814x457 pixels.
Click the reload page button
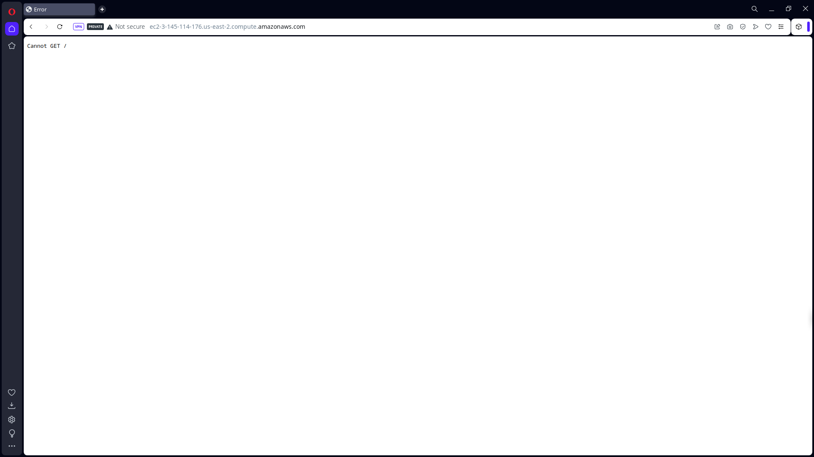pyautogui.click(x=59, y=26)
